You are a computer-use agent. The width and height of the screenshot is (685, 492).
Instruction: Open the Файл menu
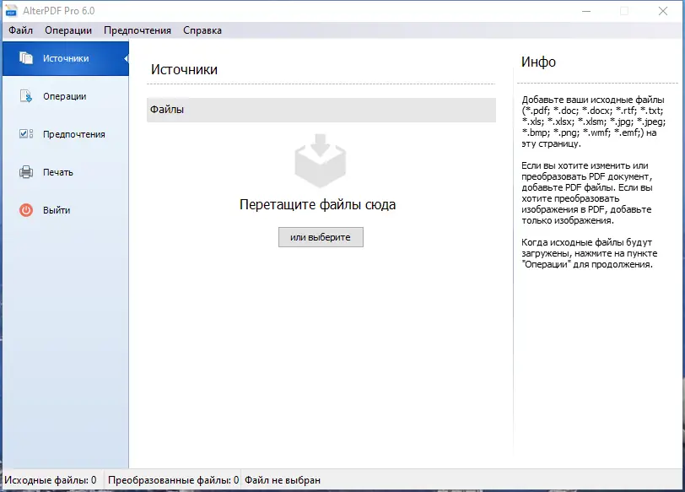coord(19,30)
